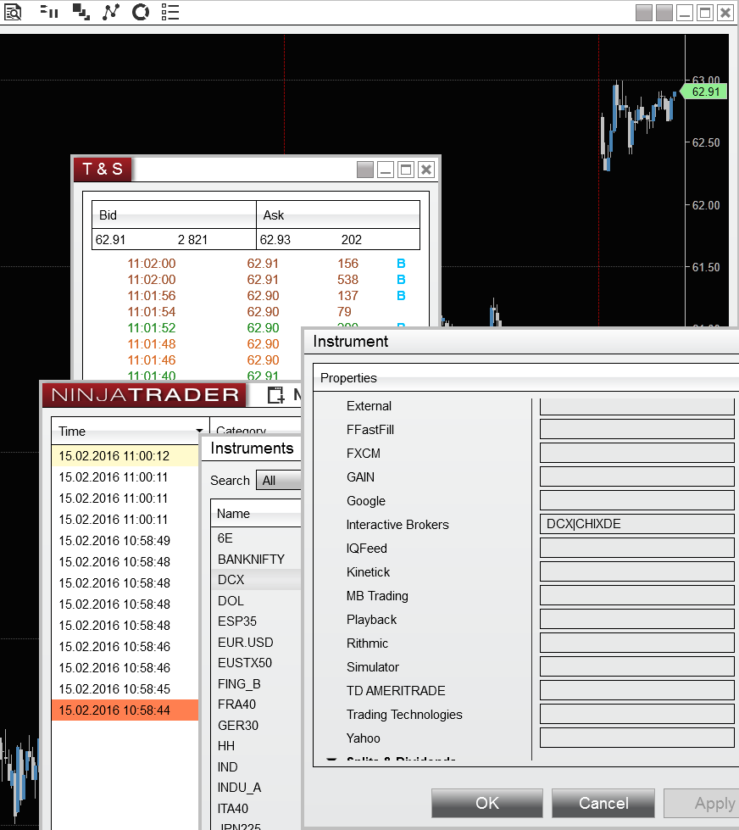739x830 pixels.
Task: Click the new window icon beside NinjaTrader logo
Action: (275, 395)
